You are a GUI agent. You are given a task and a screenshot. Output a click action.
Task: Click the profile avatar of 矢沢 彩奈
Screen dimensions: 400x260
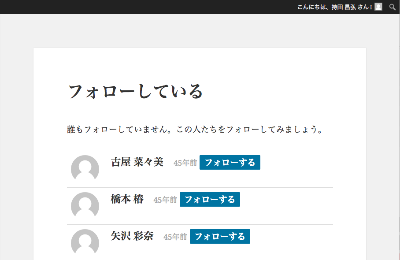click(x=85, y=243)
